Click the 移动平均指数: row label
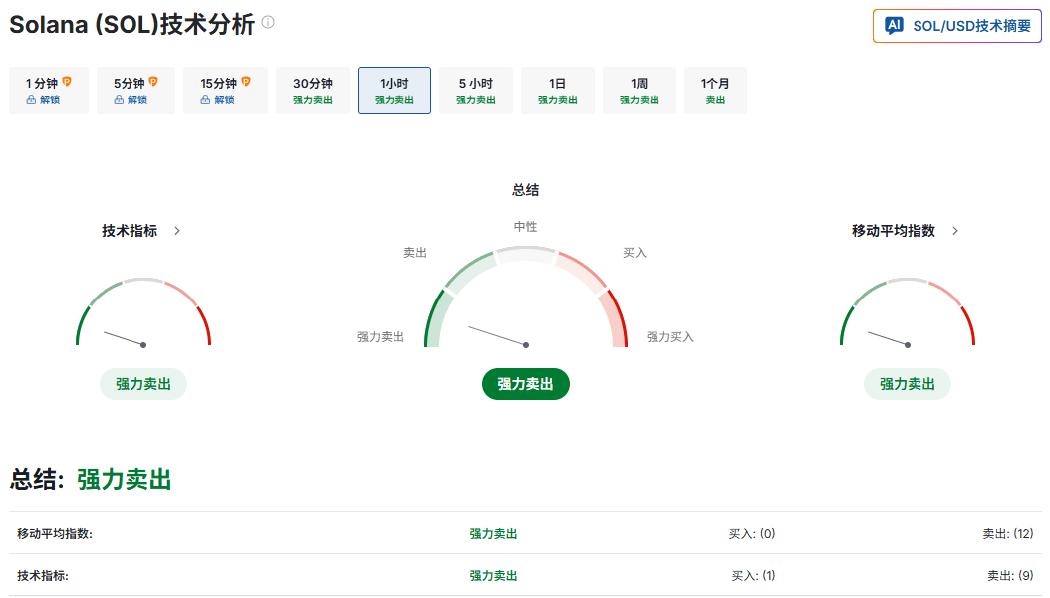Screen dimensions: 1050x598 pos(55,533)
